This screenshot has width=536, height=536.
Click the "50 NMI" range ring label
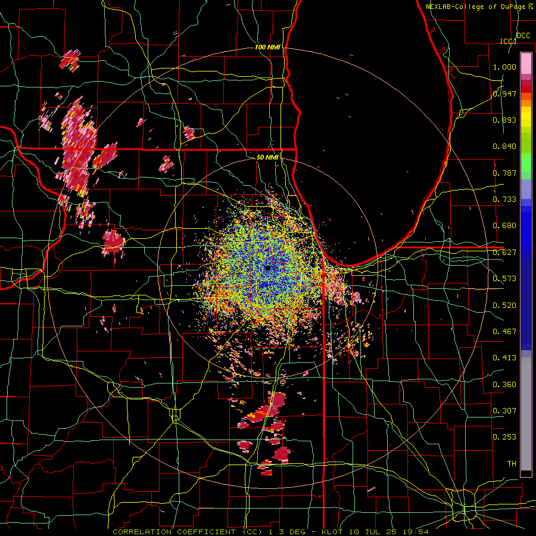(x=267, y=157)
